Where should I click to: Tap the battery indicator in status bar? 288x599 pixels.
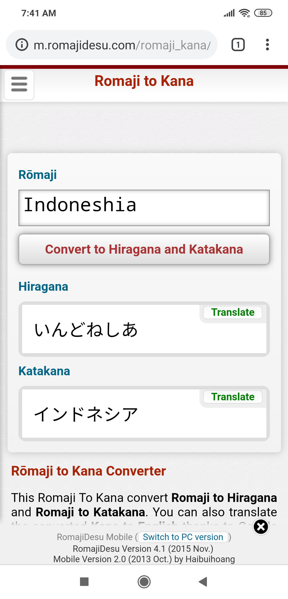coord(263,13)
